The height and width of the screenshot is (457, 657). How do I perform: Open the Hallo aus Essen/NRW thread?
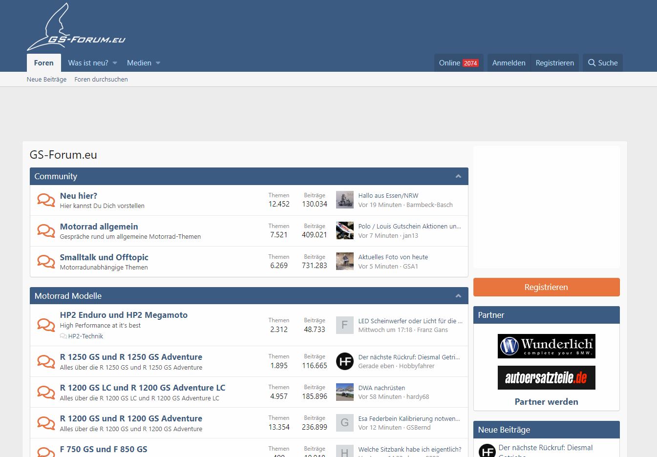pos(388,196)
